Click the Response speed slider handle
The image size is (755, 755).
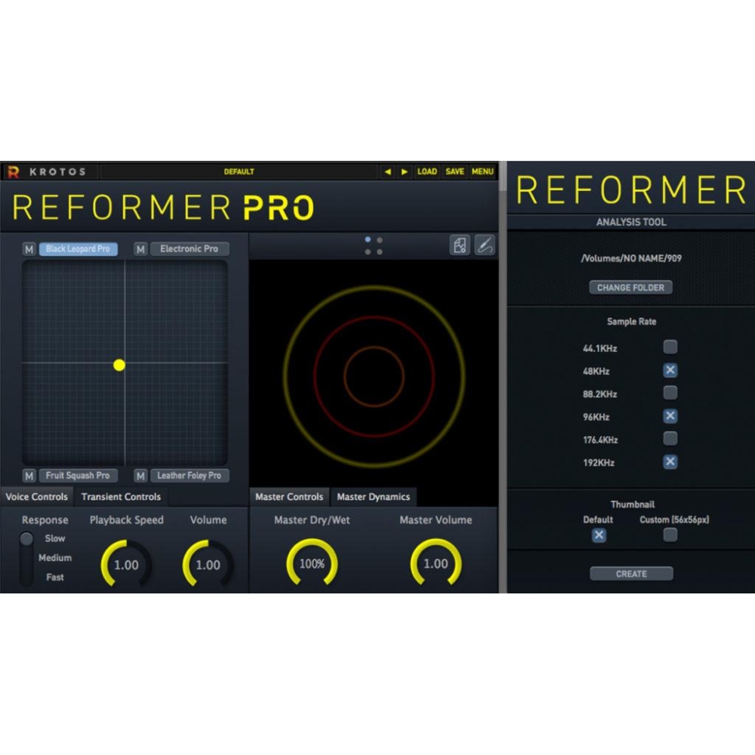tap(26, 539)
